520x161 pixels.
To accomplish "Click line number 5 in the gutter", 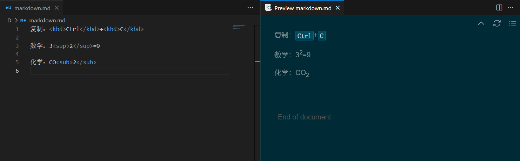I will tap(17, 63).
